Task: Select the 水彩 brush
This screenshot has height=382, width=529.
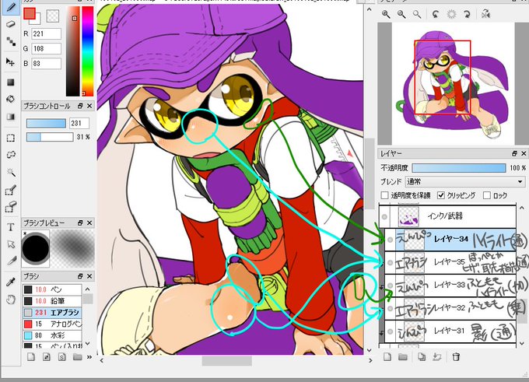Action: tap(52, 335)
